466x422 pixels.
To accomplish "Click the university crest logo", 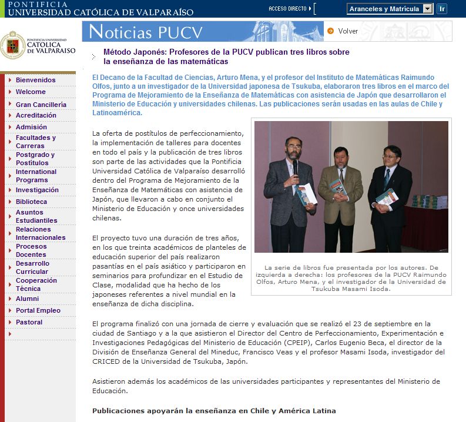I will (13, 45).
